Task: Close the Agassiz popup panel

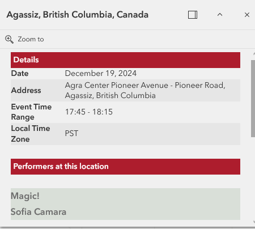Action: click(x=247, y=15)
